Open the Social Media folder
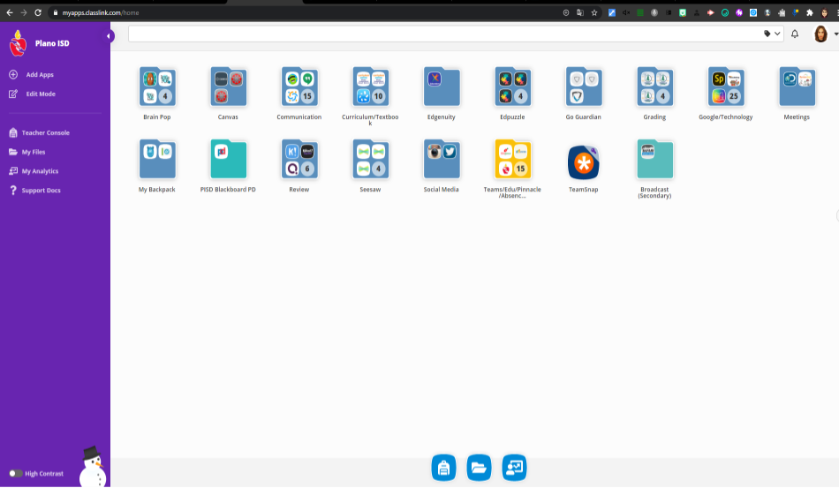The height and width of the screenshot is (488, 839). (x=442, y=160)
